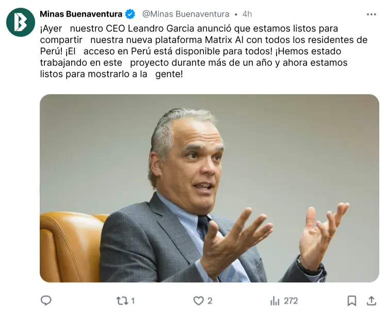The width and height of the screenshot is (387, 315).
Task: Open the attached photo of the CEO
Action: tap(209, 188)
